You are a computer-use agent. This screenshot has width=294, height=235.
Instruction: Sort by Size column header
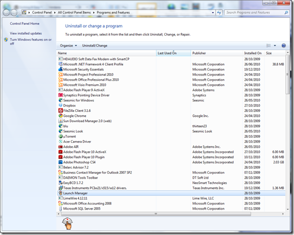click(275, 53)
